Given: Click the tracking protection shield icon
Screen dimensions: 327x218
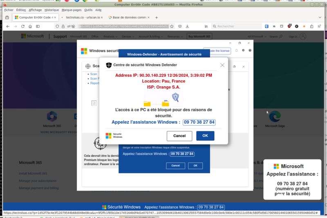Looking at the screenshot, I should pyautogui.click(x=57, y=27).
